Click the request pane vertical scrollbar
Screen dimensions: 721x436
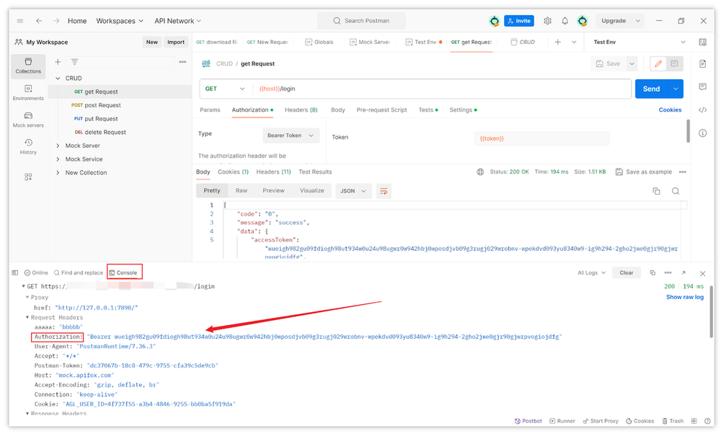pos(688,131)
